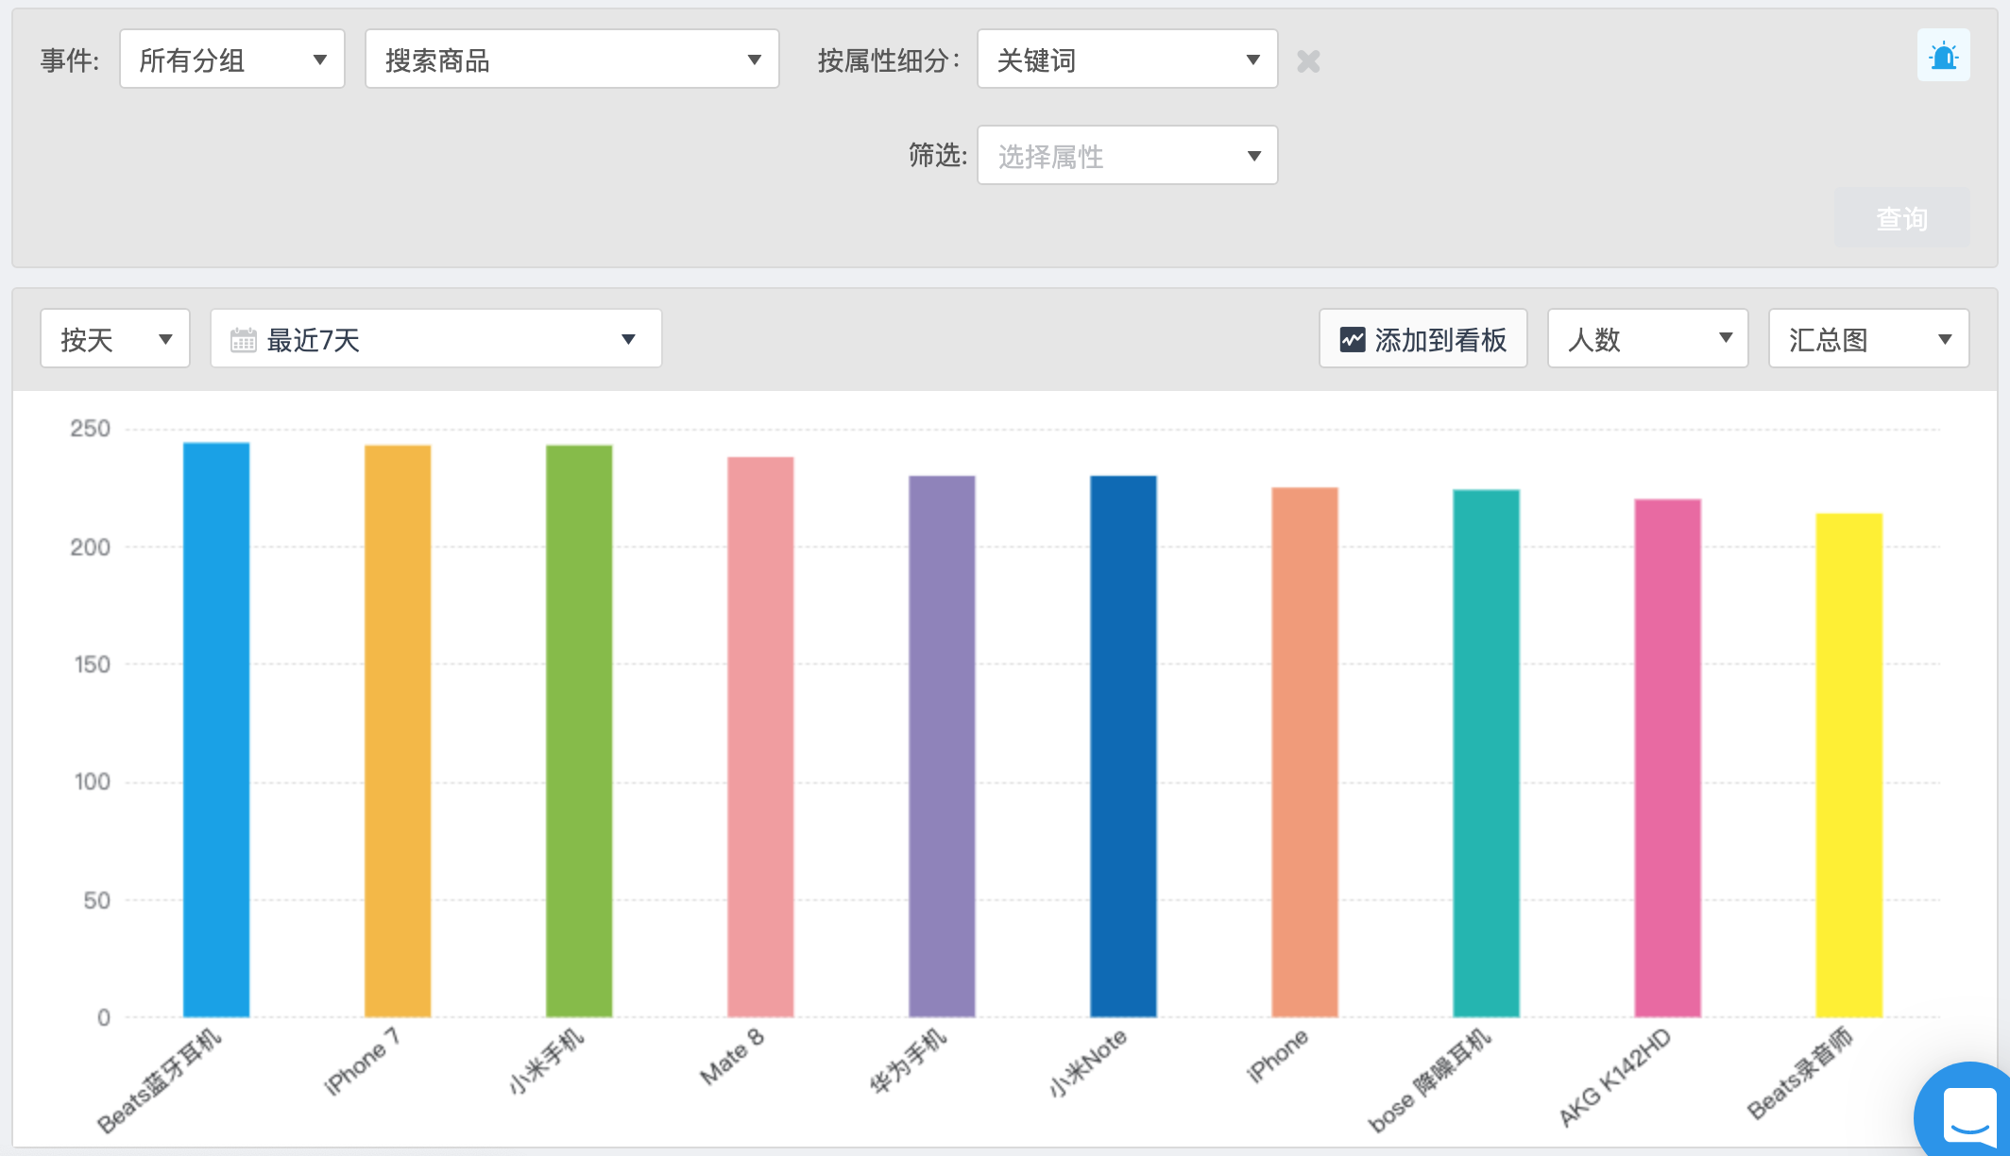
Task: Click the 筛选 filter label
Action: pos(937,155)
